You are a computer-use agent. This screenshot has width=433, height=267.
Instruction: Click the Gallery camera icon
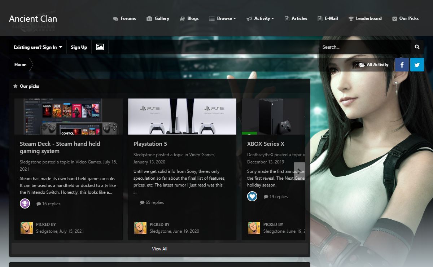pyautogui.click(x=149, y=19)
